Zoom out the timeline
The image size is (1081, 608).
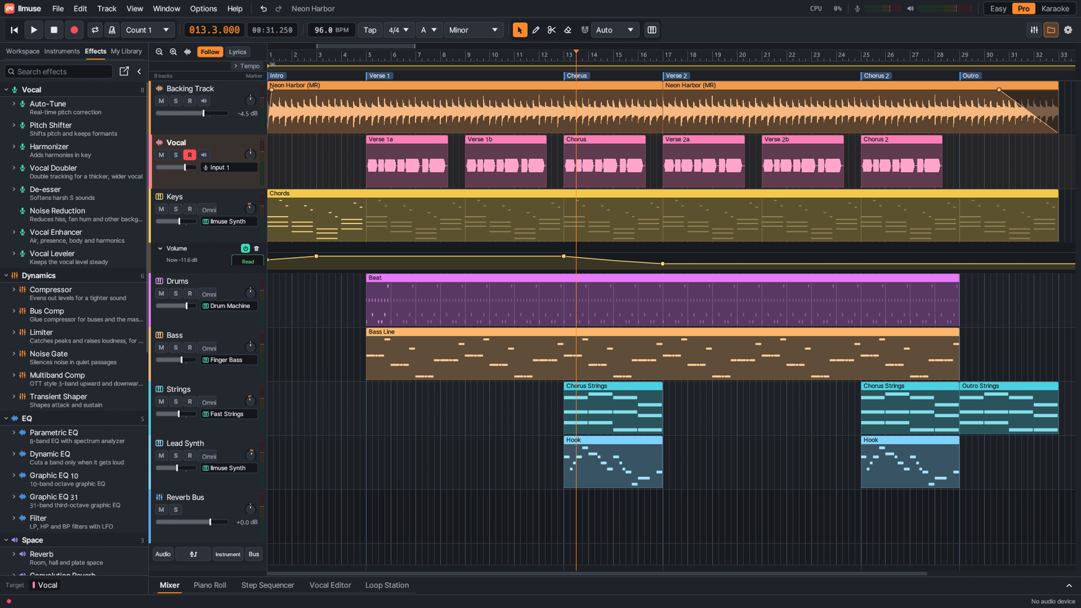159,52
